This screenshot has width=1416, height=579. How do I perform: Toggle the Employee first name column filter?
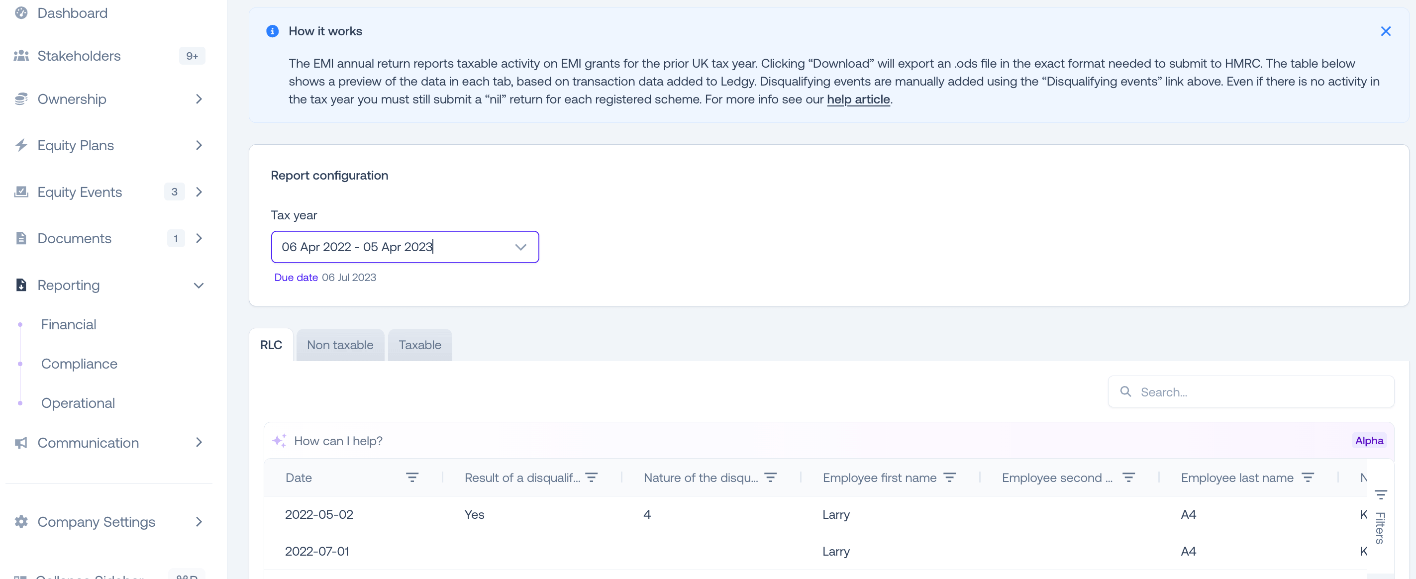950,477
